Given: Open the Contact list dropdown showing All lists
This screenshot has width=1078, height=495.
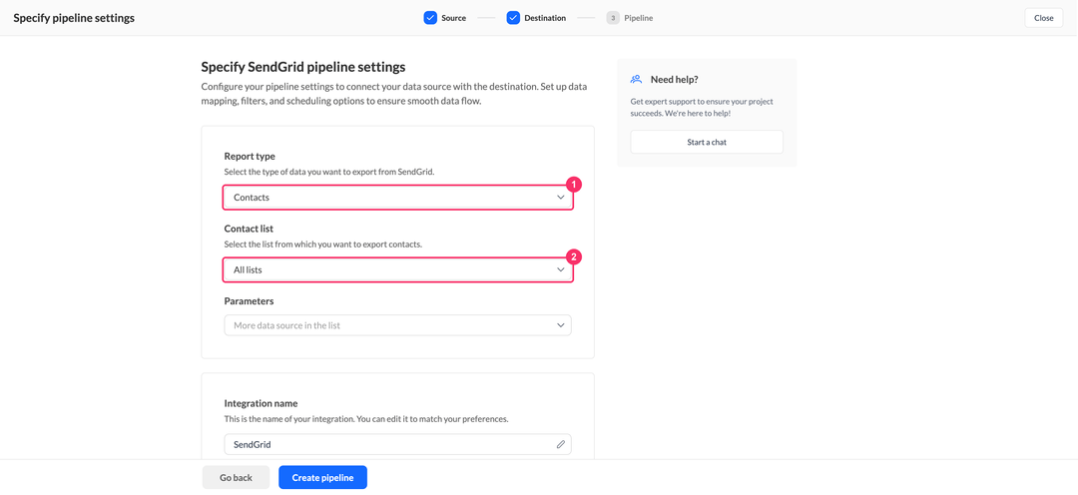Looking at the screenshot, I should (397, 270).
